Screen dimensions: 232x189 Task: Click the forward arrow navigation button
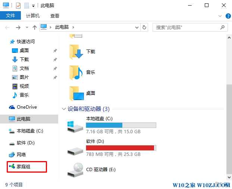(18, 28)
